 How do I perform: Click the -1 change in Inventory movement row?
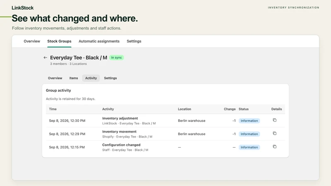(x=234, y=134)
